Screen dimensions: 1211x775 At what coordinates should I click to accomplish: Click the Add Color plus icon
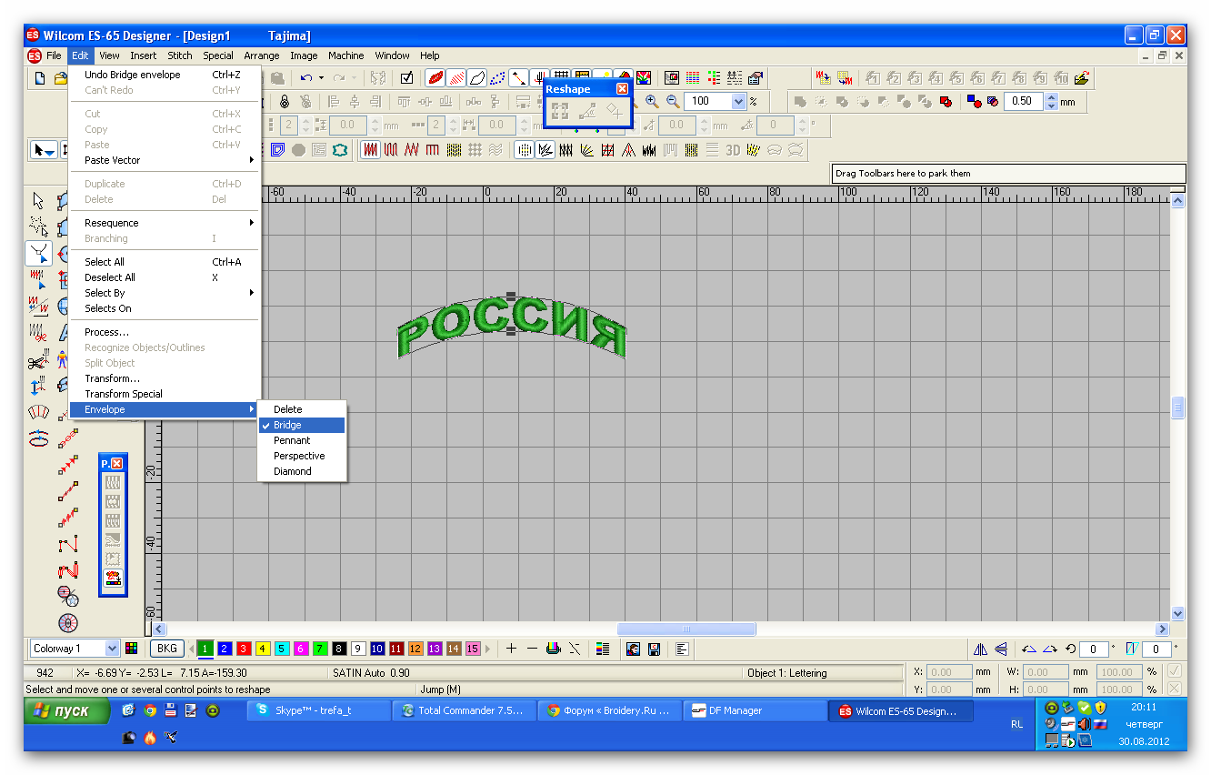coord(511,649)
